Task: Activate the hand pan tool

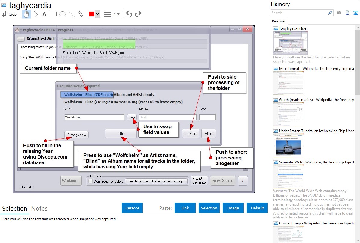Action: [26, 14]
